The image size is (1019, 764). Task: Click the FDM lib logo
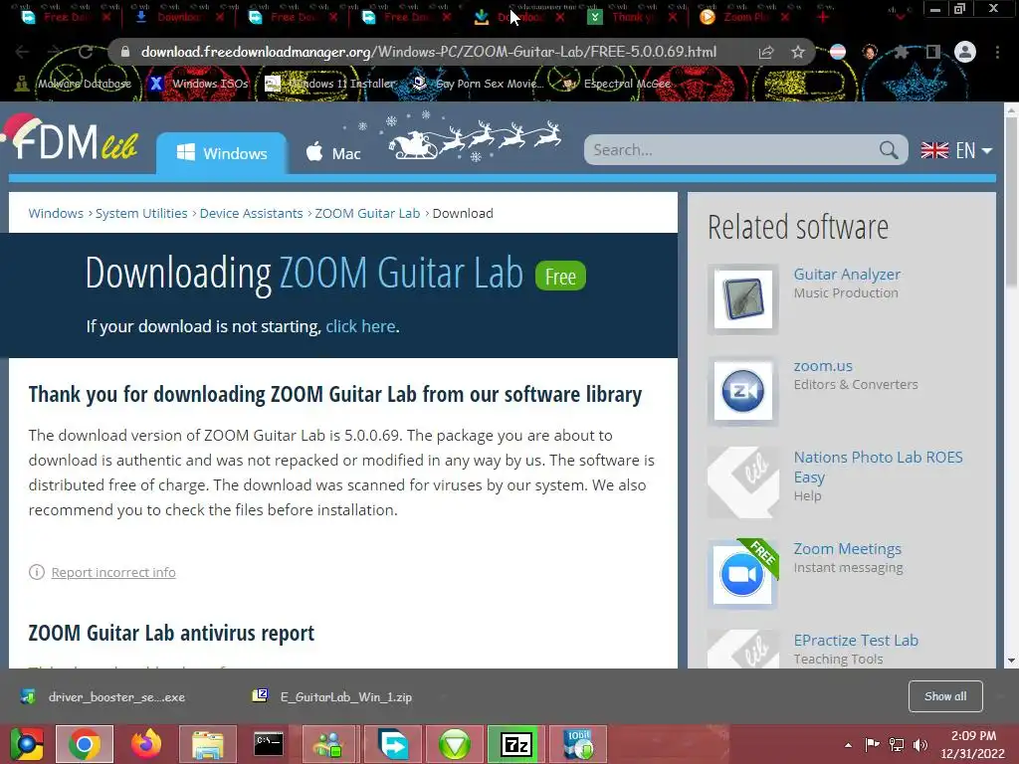tap(72, 138)
